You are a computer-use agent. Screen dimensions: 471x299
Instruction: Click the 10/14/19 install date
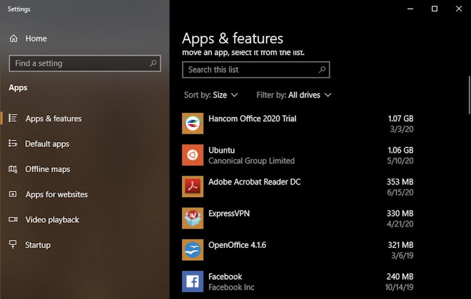coord(399,287)
